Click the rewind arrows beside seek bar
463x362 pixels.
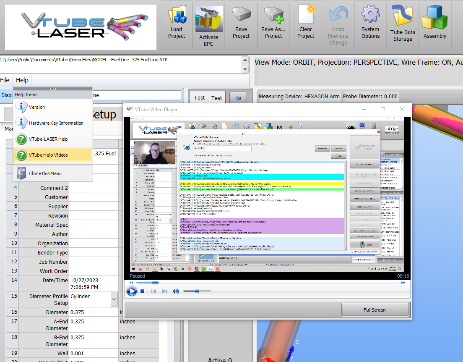point(131,283)
